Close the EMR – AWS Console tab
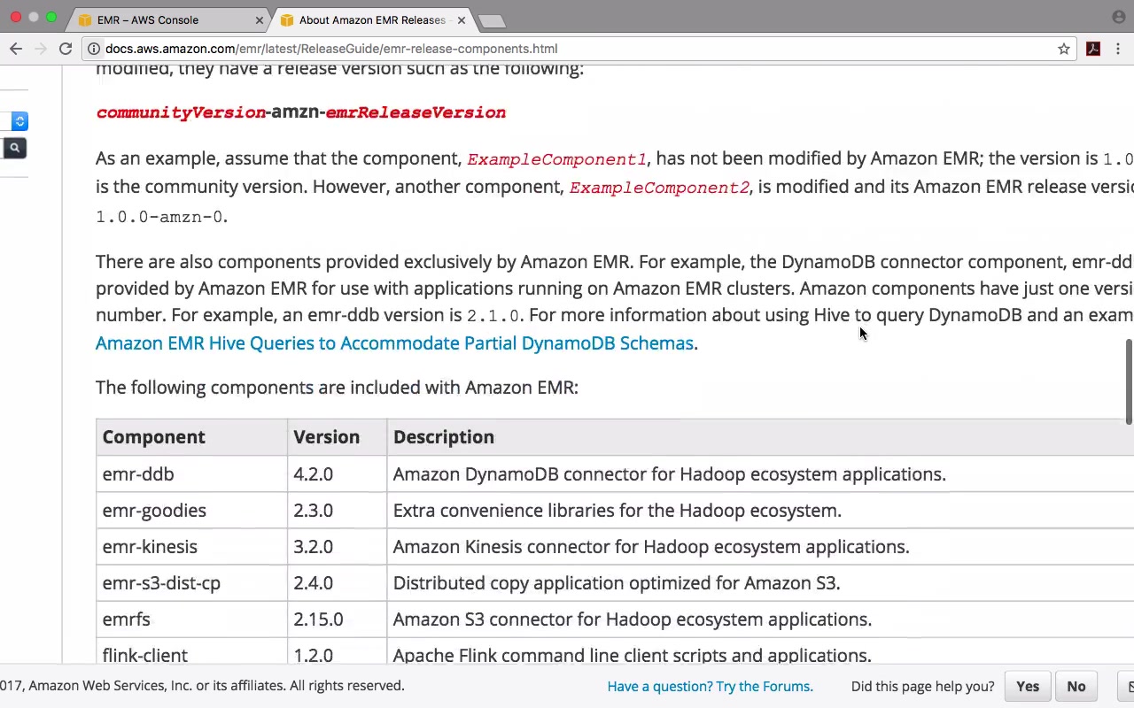This screenshot has height=708, width=1134. click(x=260, y=20)
